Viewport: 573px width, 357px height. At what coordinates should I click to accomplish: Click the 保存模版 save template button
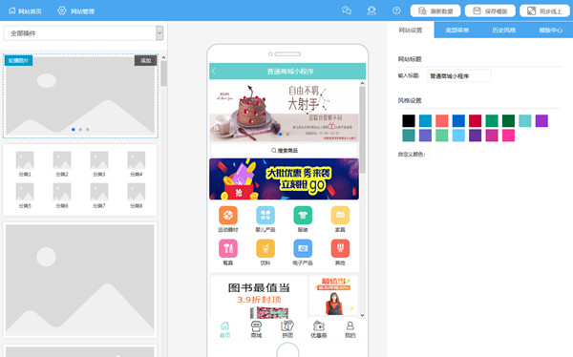[490, 10]
